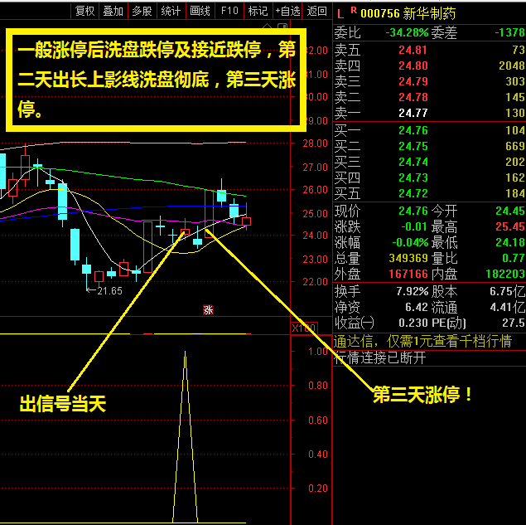Click the 现价 24.76 value

413,211
